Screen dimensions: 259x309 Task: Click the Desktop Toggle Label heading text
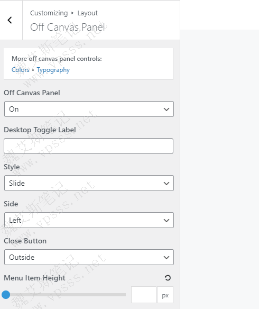pos(40,130)
